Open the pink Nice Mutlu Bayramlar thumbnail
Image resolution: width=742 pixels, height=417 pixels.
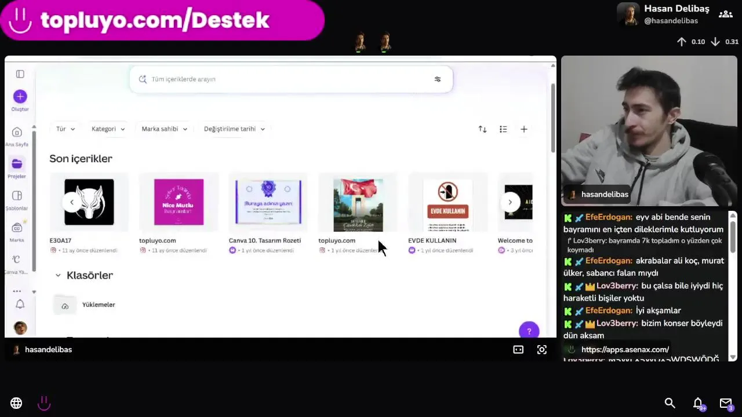[x=179, y=202]
